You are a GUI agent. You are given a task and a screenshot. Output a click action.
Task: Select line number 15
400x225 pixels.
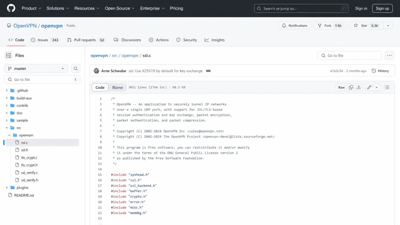[100, 175]
